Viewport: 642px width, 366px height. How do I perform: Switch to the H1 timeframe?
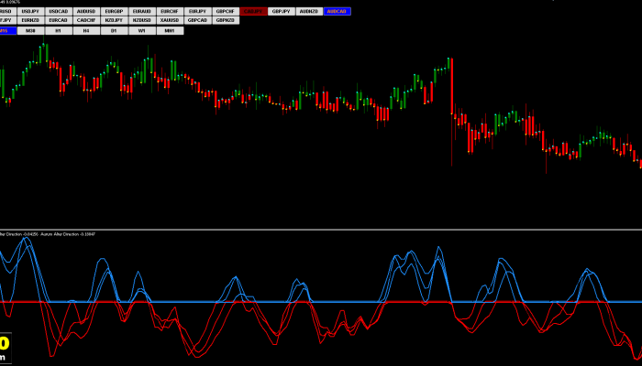coord(58,30)
